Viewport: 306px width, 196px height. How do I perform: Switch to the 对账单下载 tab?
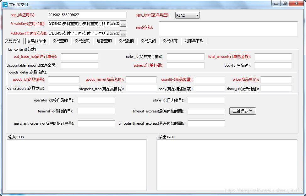pos(194,41)
